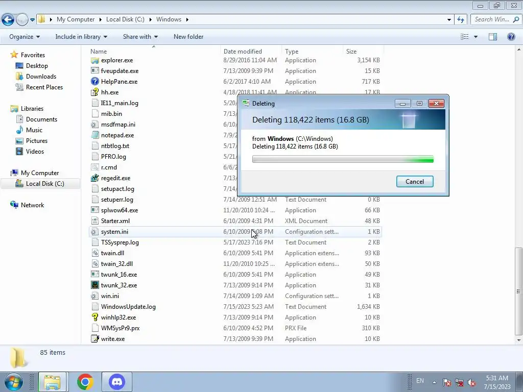
Task: Open the Organize menu
Action: tap(25, 37)
